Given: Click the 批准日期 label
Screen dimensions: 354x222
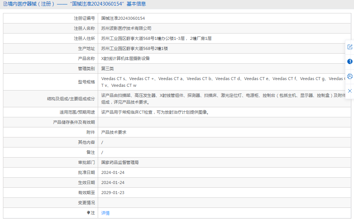Looking at the screenshot, I should click(87, 172).
